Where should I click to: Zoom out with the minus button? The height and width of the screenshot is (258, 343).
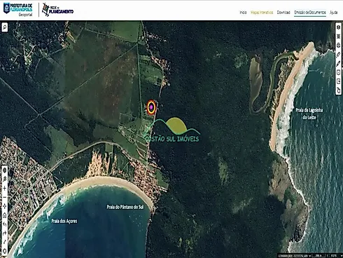4,197
